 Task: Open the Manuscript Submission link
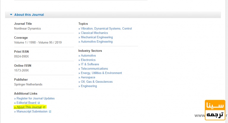click(32, 111)
